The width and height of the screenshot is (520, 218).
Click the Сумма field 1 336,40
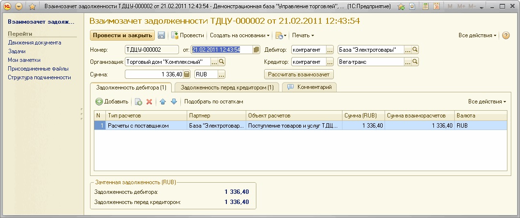pos(154,74)
